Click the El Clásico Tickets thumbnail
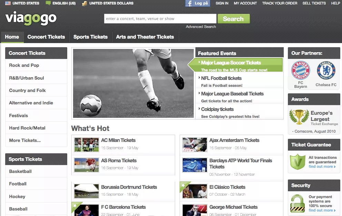The image size is (342, 216). (194, 191)
